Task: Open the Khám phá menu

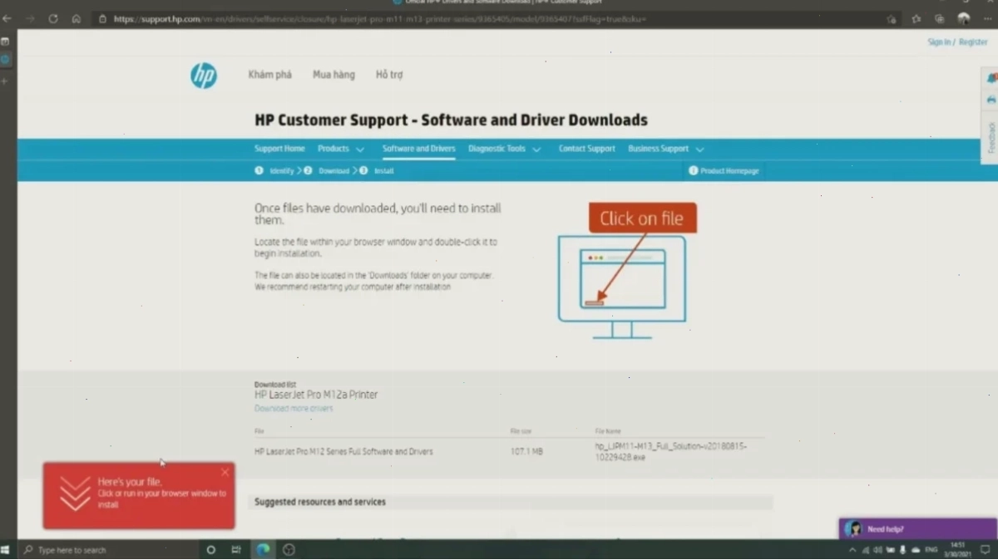Action: pyautogui.click(x=269, y=75)
